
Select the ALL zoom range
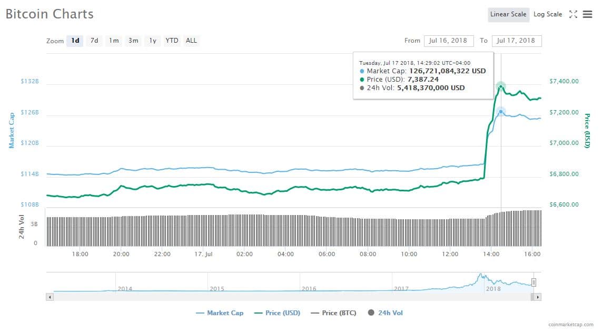[191, 41]
